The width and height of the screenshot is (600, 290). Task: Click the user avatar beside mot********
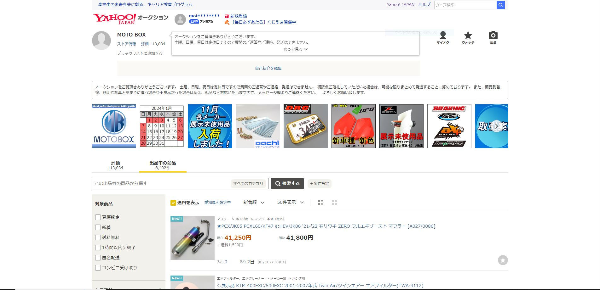pos(180,20)
